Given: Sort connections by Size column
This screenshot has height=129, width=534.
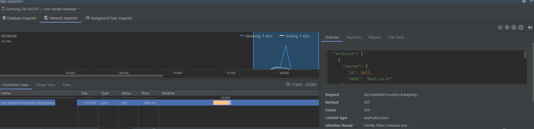Looking at the screenshot, I should pos(88,93).
